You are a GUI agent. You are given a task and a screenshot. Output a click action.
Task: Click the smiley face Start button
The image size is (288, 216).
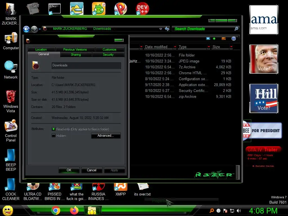[8, 210]
